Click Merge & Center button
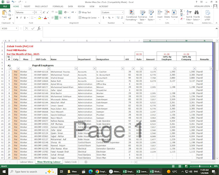The width and height of the screenshot is (219, 175). 88,18
